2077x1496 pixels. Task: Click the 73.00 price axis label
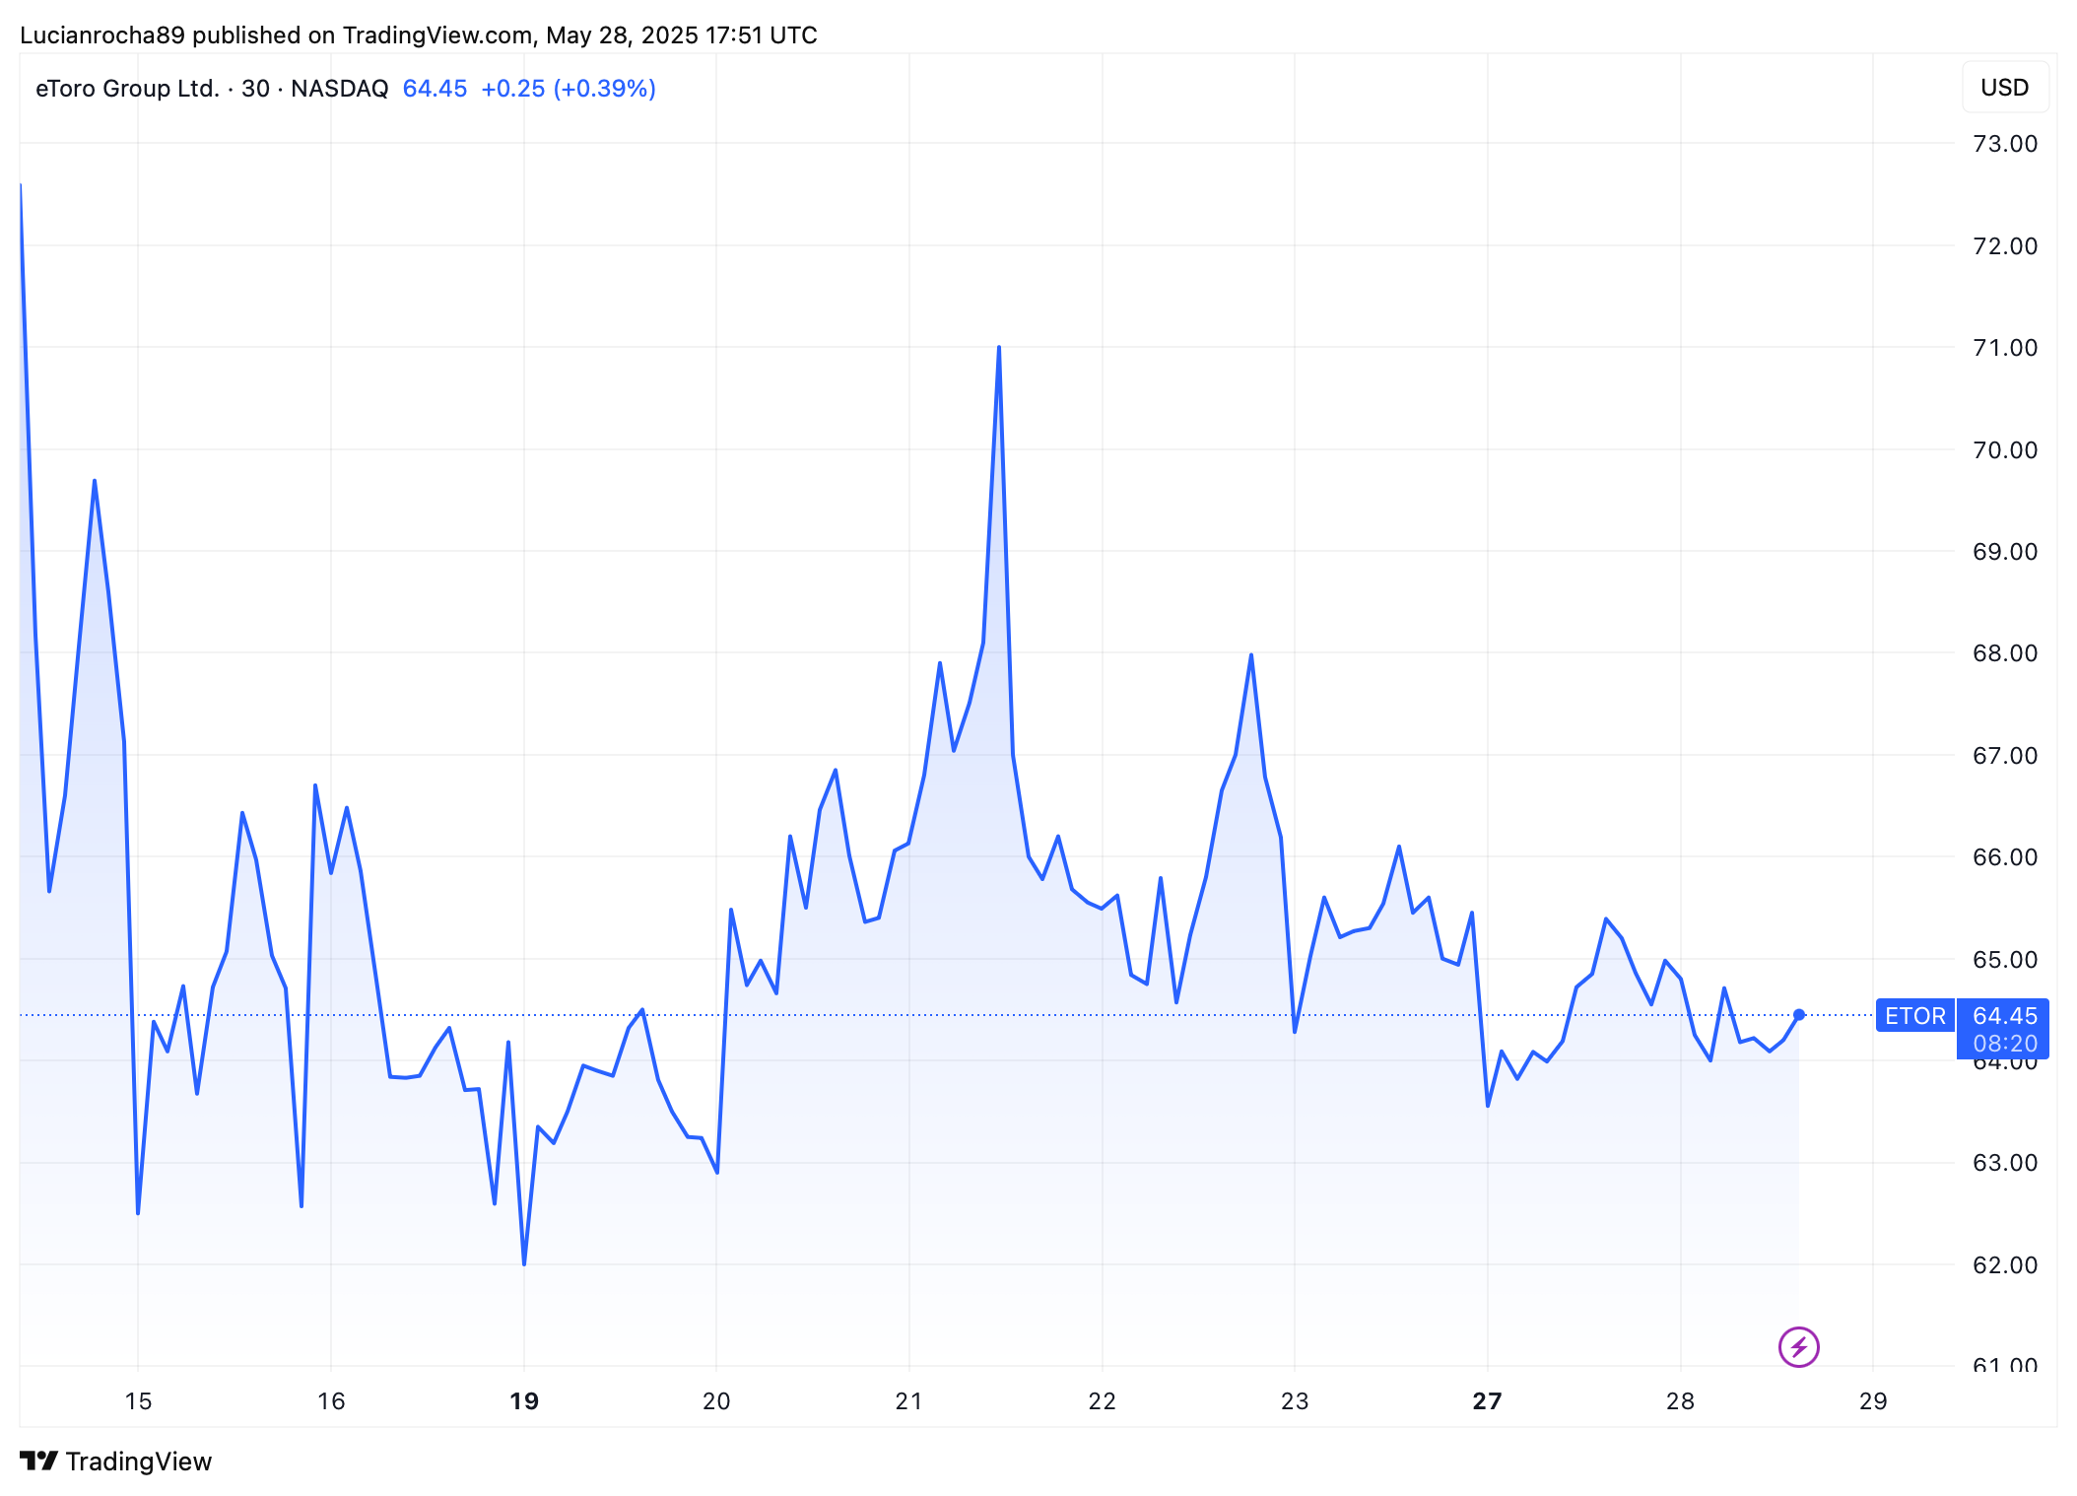click(x=2004, y=144)
